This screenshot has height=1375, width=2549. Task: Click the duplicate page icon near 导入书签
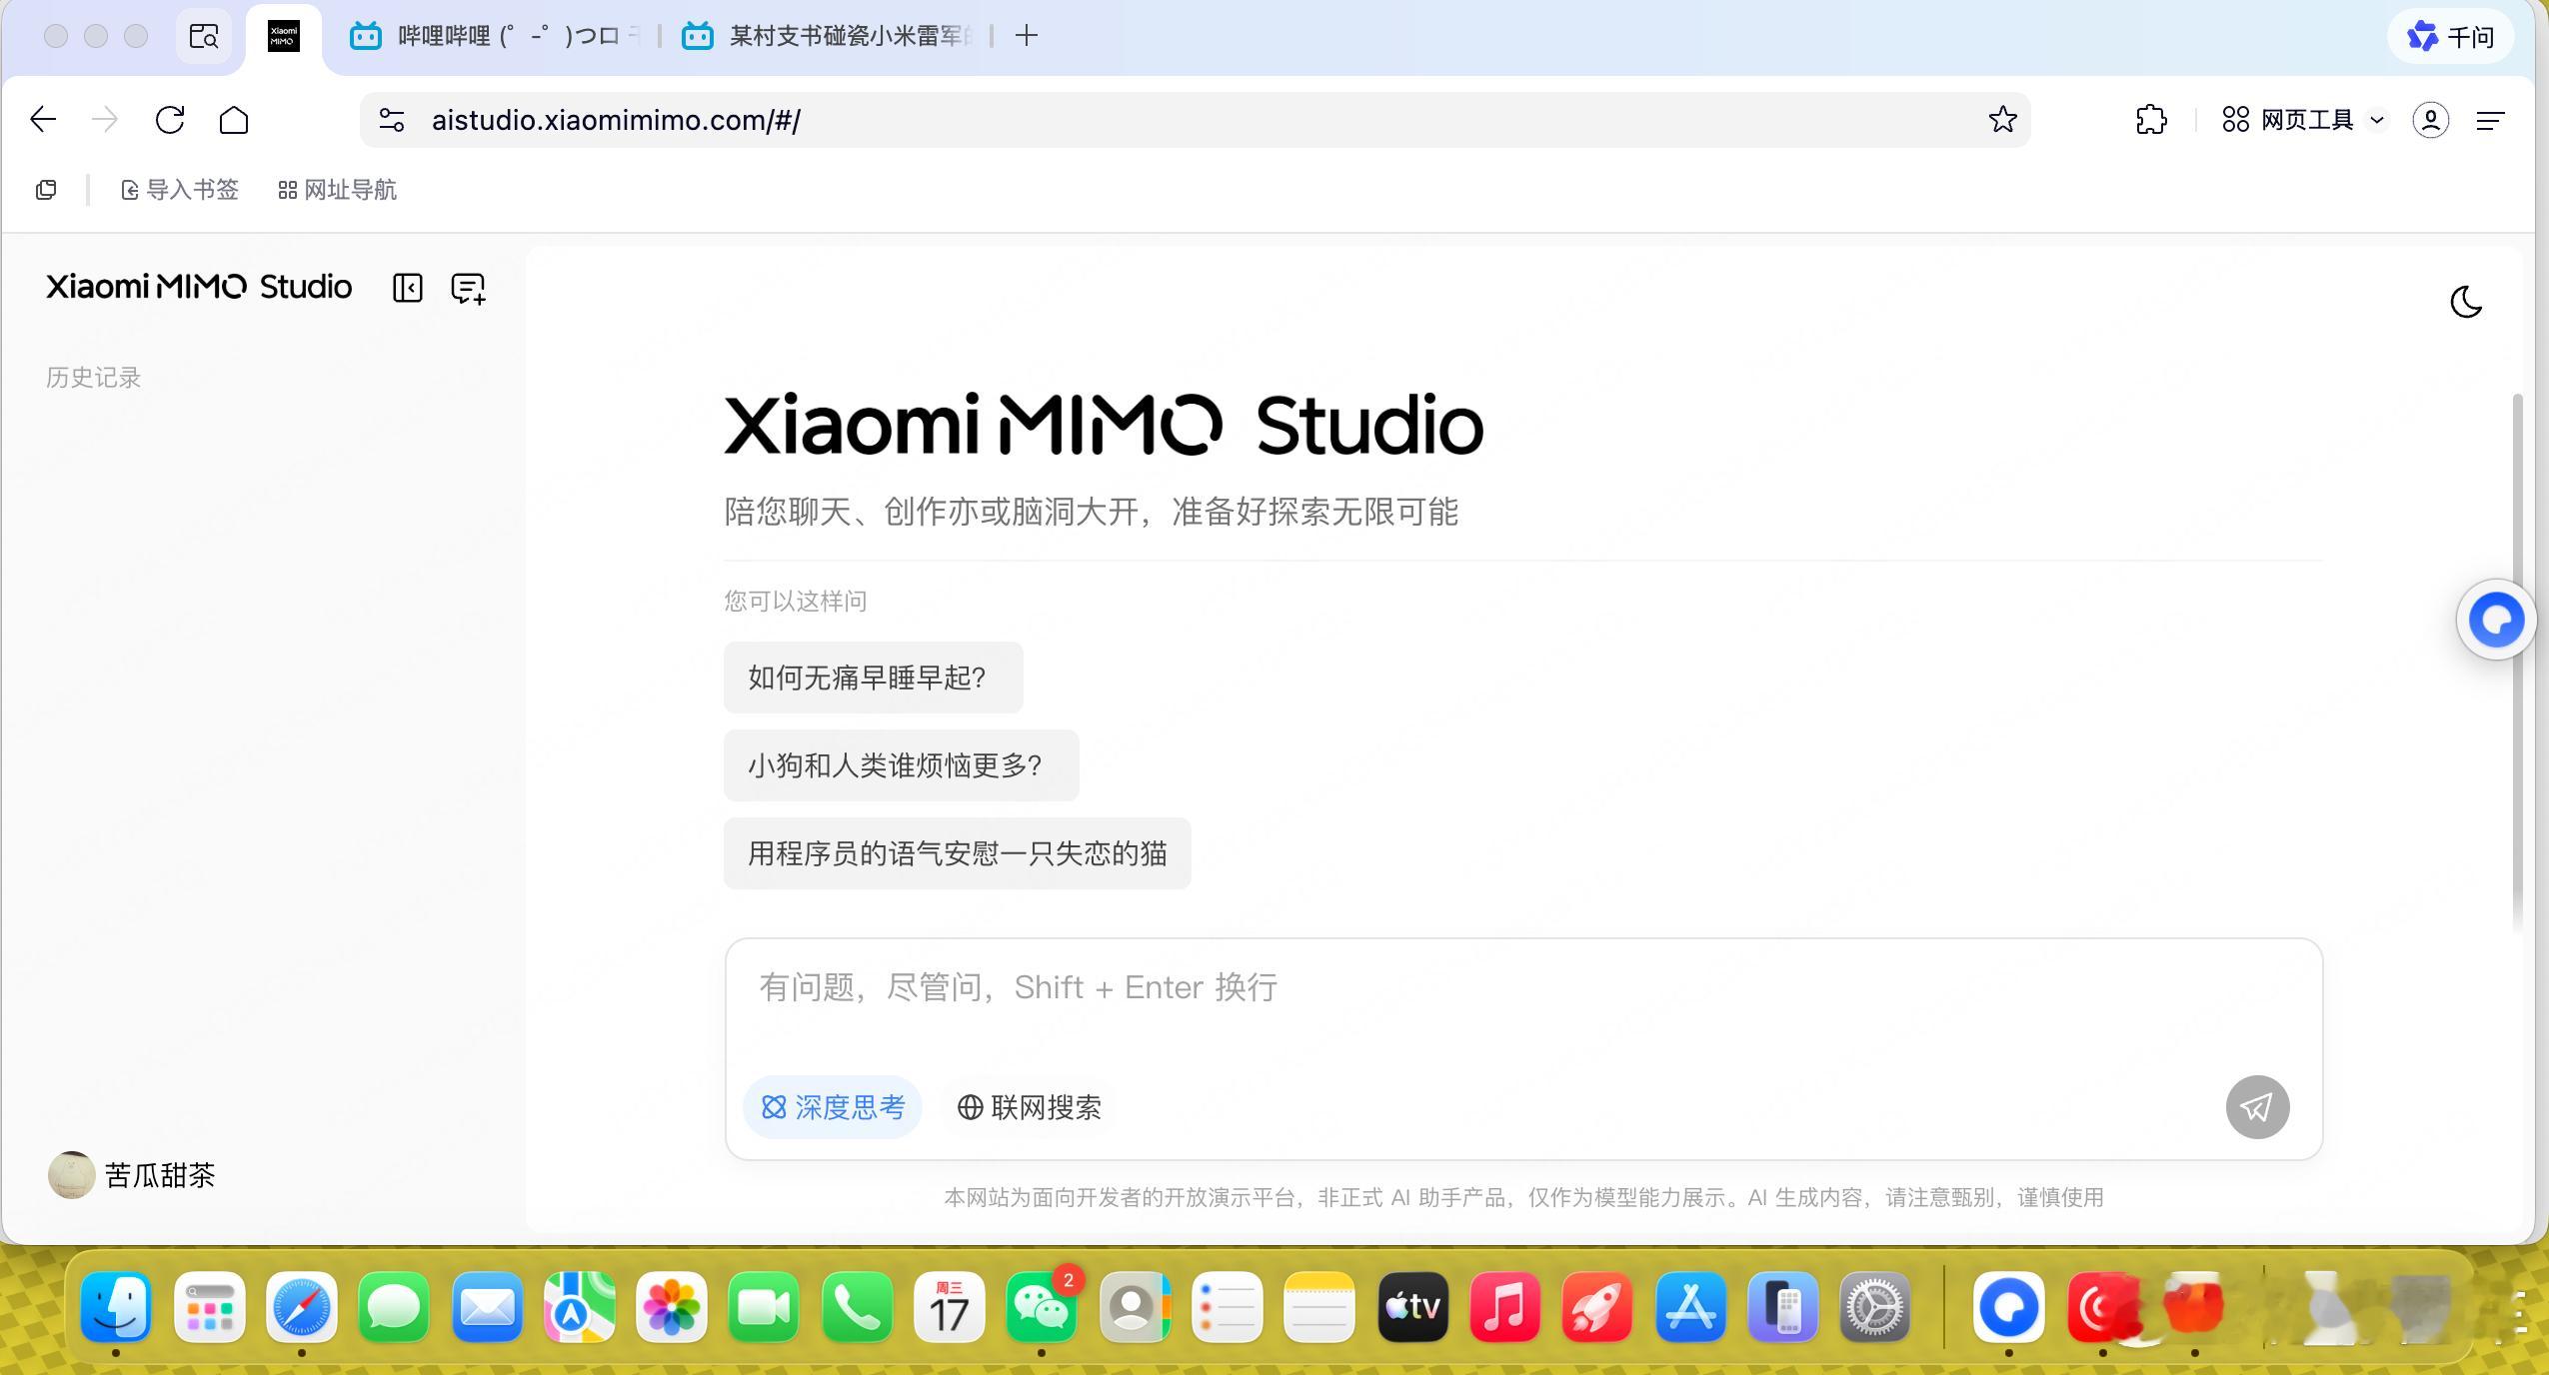coord(47,189)
